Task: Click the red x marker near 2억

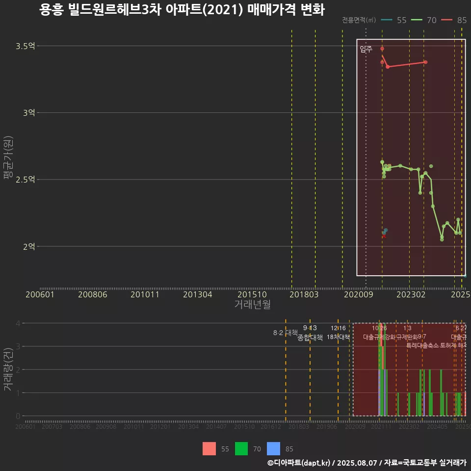Action: coord(384,236)
